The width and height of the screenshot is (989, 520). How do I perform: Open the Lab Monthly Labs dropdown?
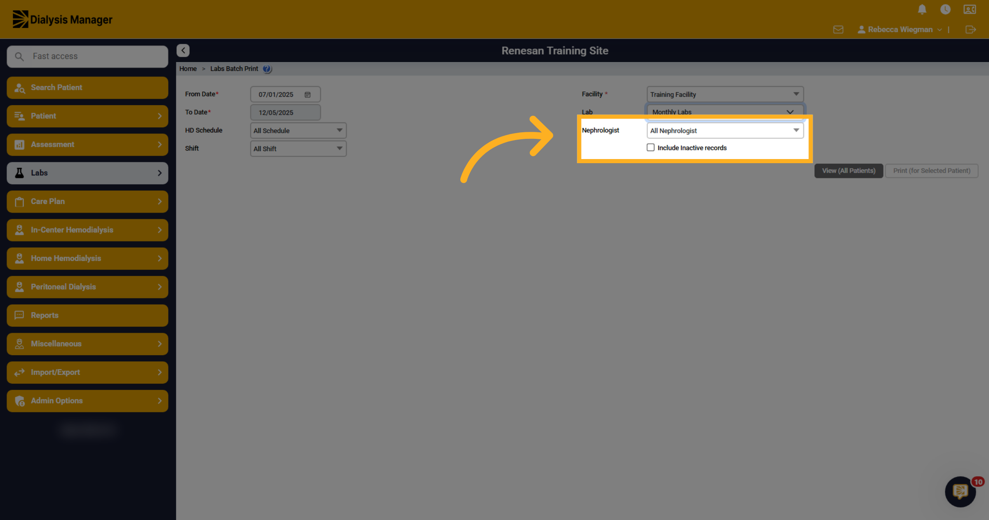(x=725, y=112)
